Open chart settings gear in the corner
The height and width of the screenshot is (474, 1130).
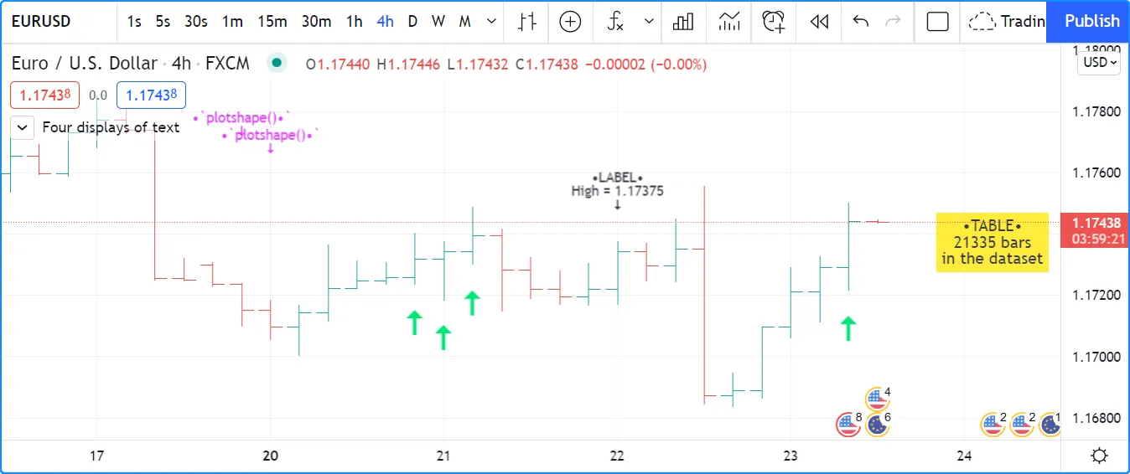1099,456
